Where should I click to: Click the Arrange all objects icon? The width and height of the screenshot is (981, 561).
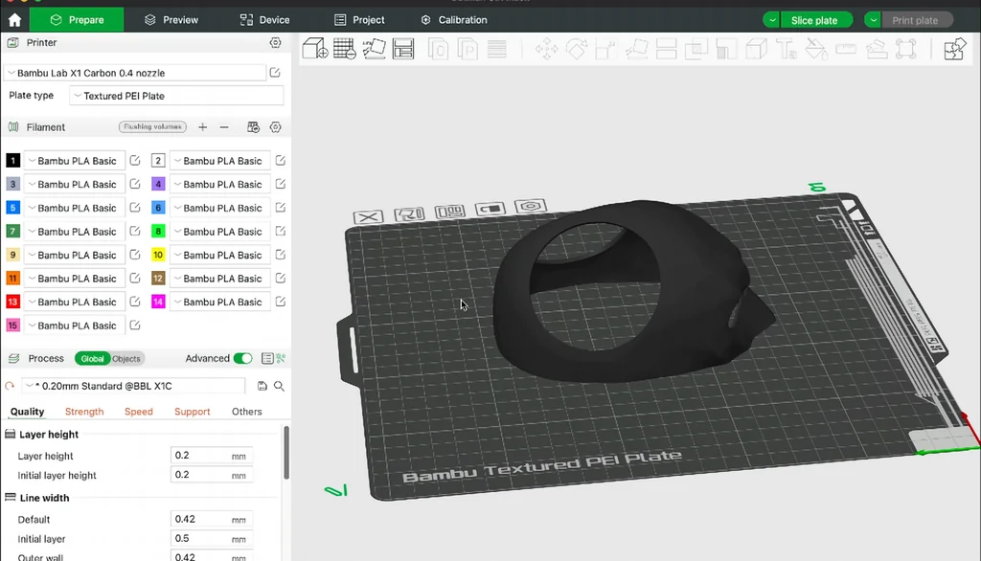(x=403, y=49)
